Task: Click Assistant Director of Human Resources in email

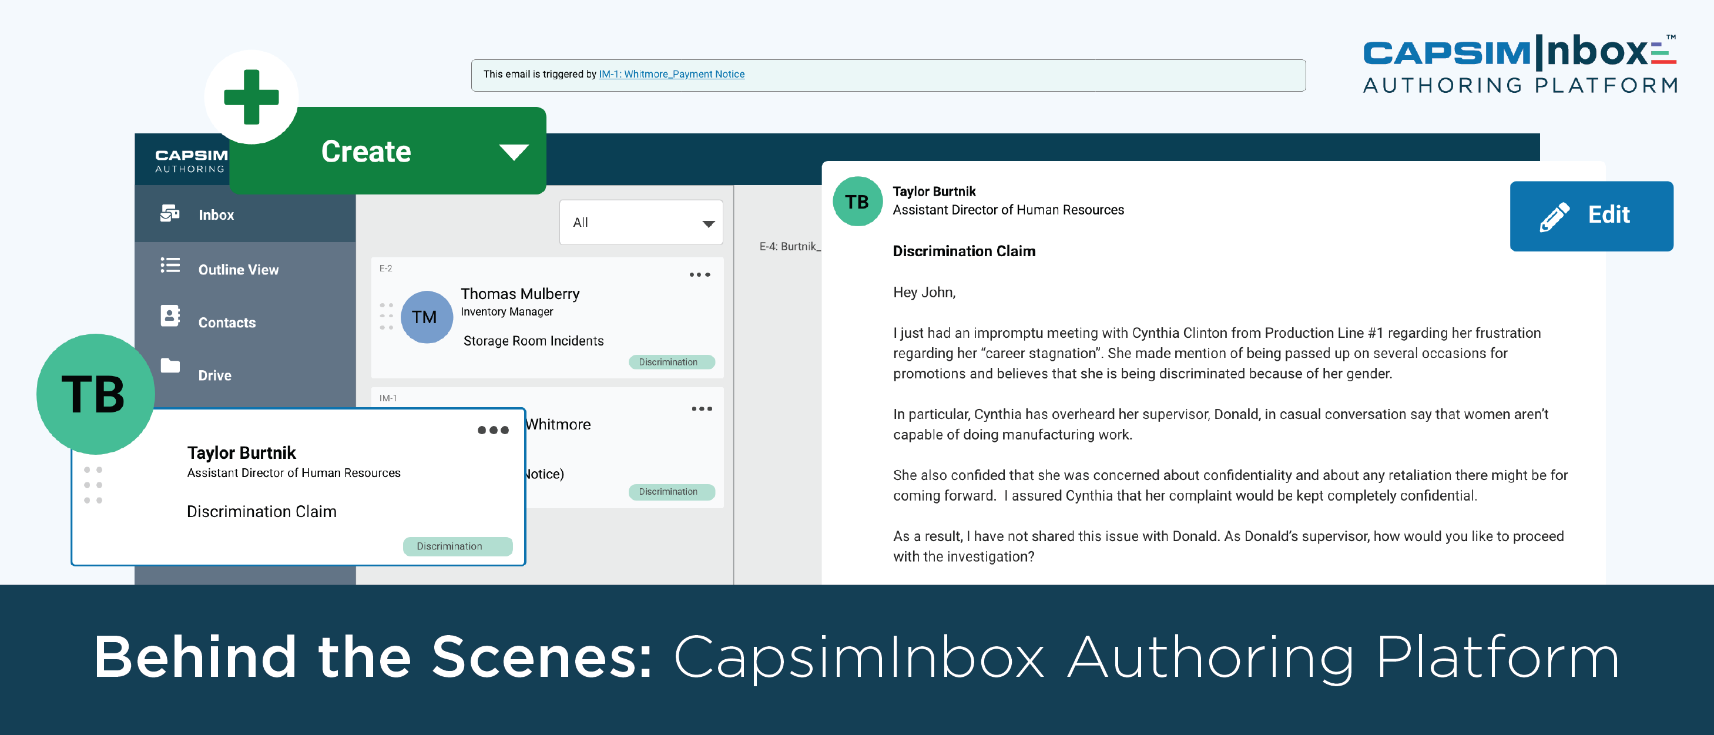Action: (x=1008, y=210)
